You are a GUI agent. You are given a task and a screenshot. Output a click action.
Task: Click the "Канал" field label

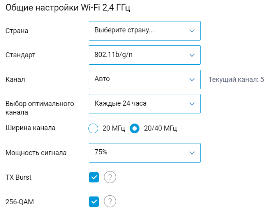[x=15, y=80]
